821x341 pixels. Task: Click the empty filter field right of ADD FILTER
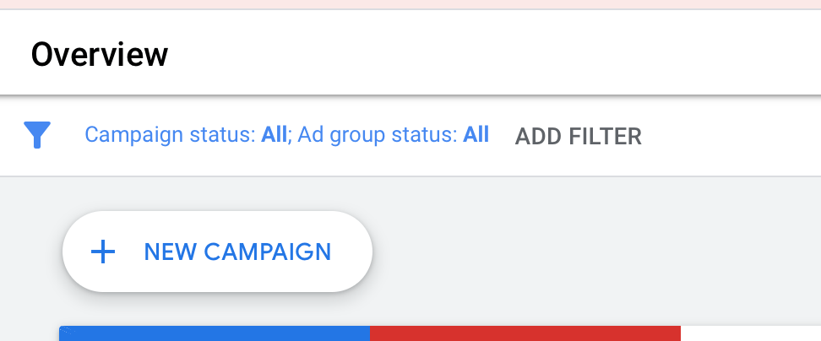tap(731, 137)
